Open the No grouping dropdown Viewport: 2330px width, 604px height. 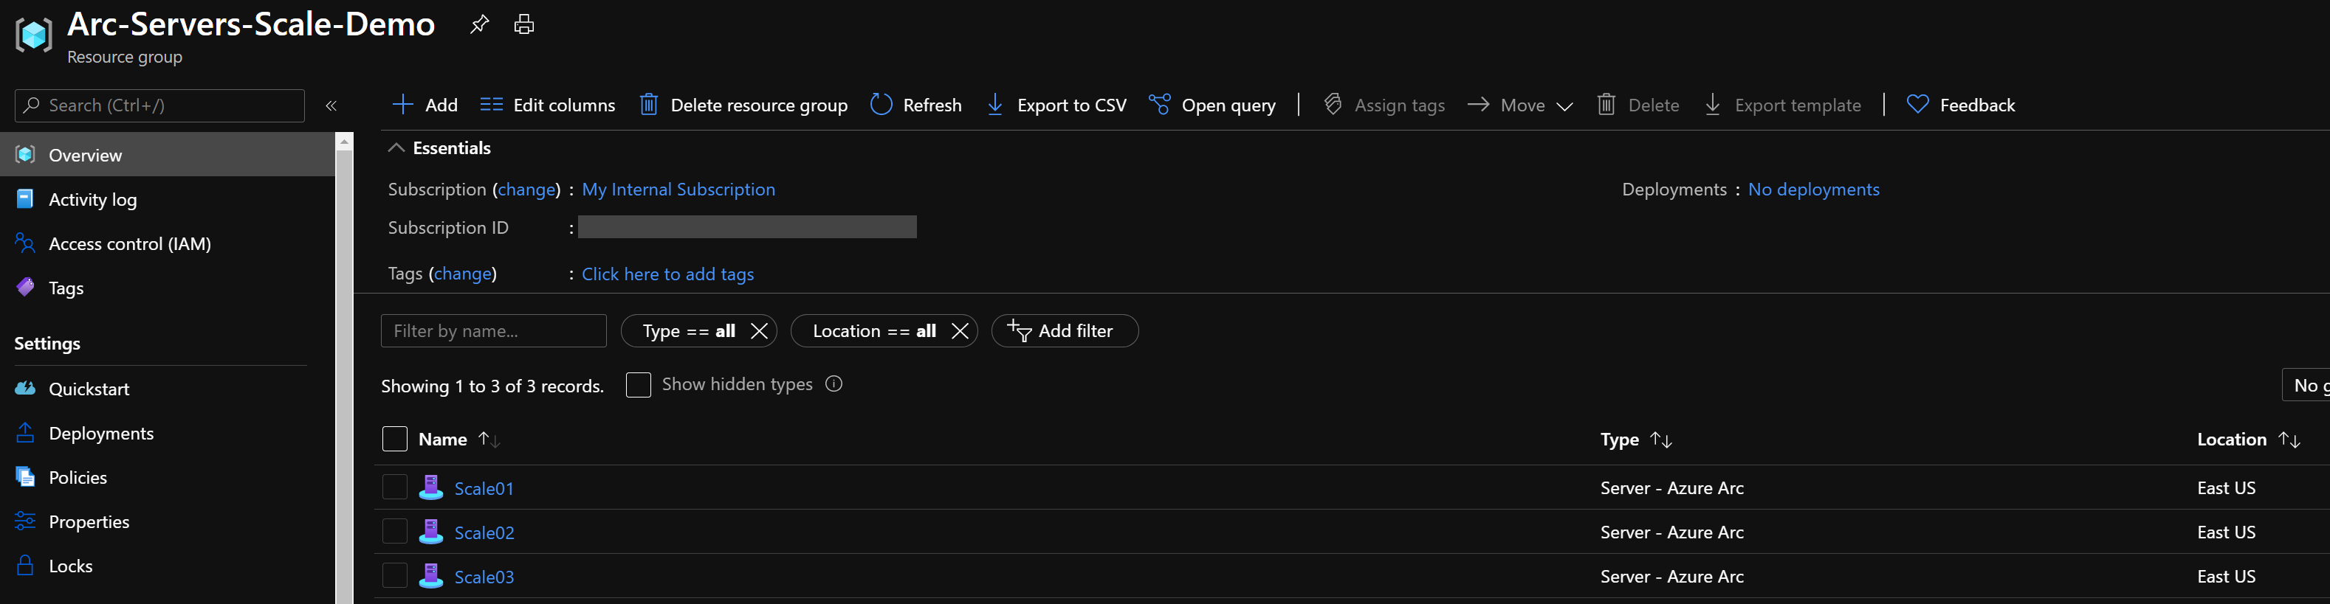tap(2305, 385)
